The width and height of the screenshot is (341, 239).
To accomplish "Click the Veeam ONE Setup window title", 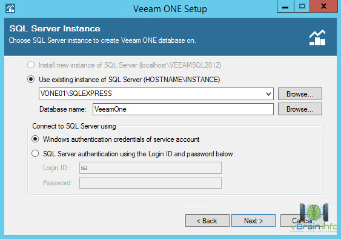I will tap(170, 9).
